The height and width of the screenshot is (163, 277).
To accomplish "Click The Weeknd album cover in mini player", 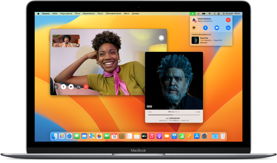I will click(x=174, y=81).
